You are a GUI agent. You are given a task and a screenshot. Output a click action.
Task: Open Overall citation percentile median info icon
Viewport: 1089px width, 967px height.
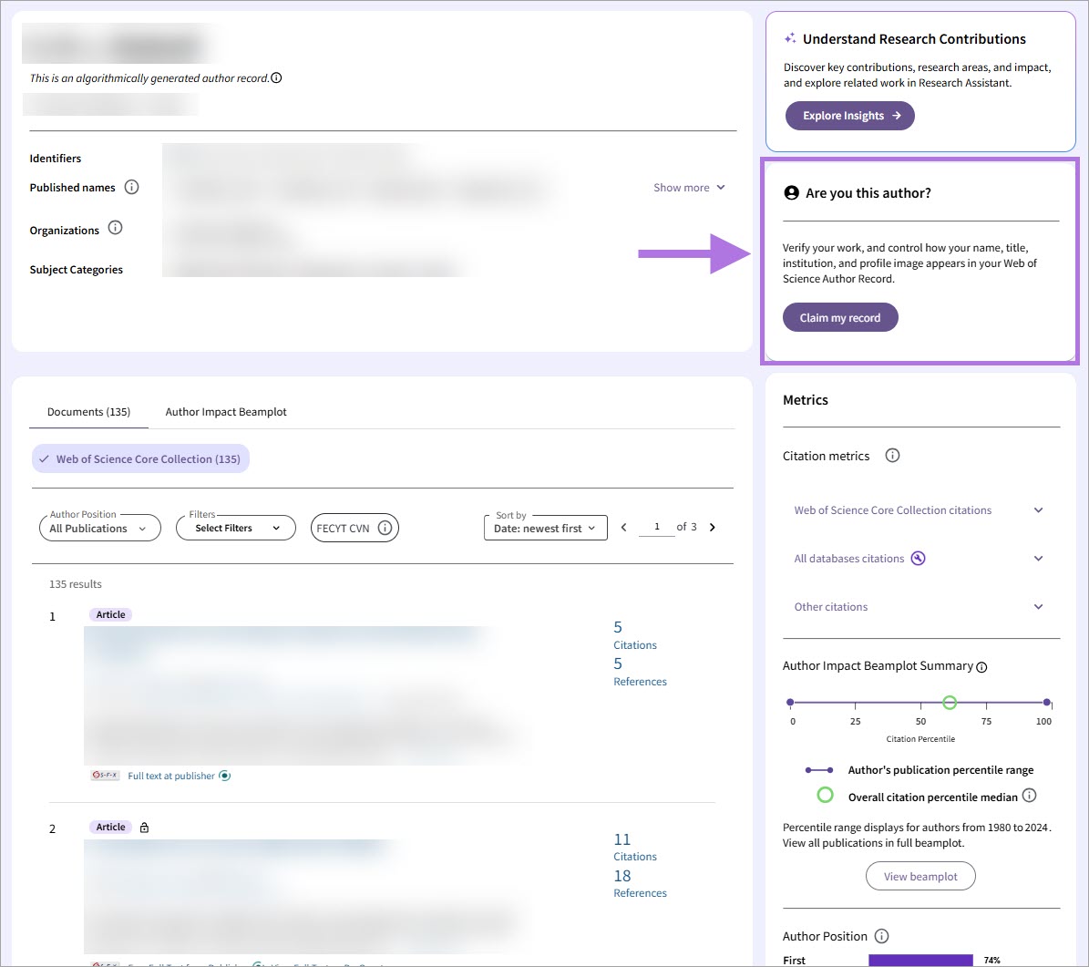pos(1029,796)
